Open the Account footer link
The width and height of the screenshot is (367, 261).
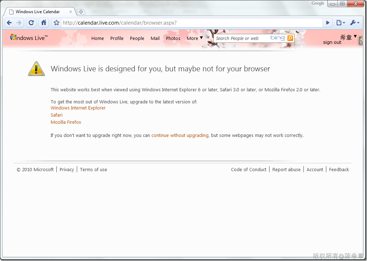pyautogui.click(x=315, y=170)
